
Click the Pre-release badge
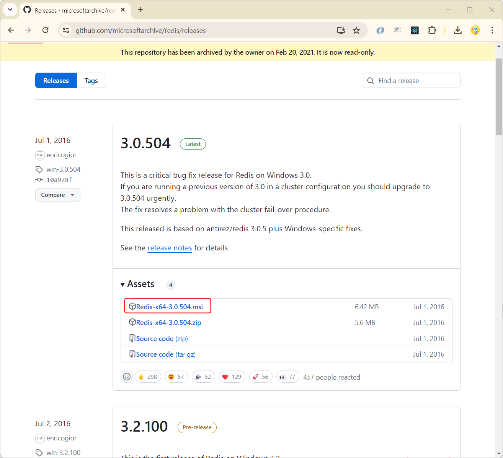click(x=197, y=427)
